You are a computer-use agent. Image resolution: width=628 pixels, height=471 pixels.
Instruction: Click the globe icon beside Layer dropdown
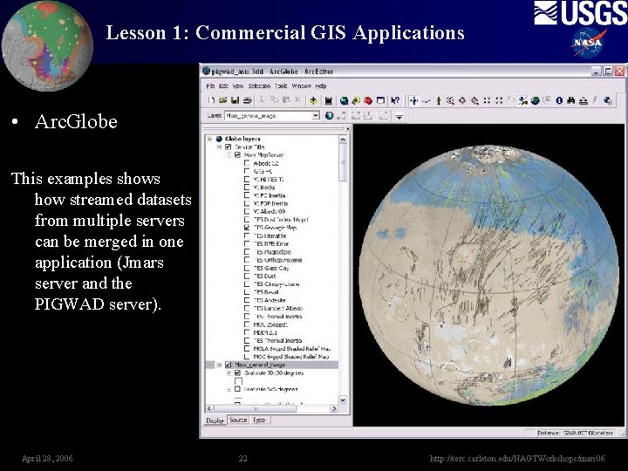click(x=329, y=116)
